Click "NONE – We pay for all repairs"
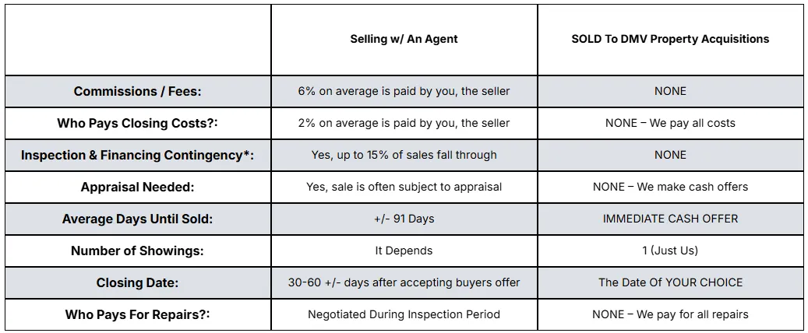The width and height of the screenshot is (808, 333). [670, 314]
